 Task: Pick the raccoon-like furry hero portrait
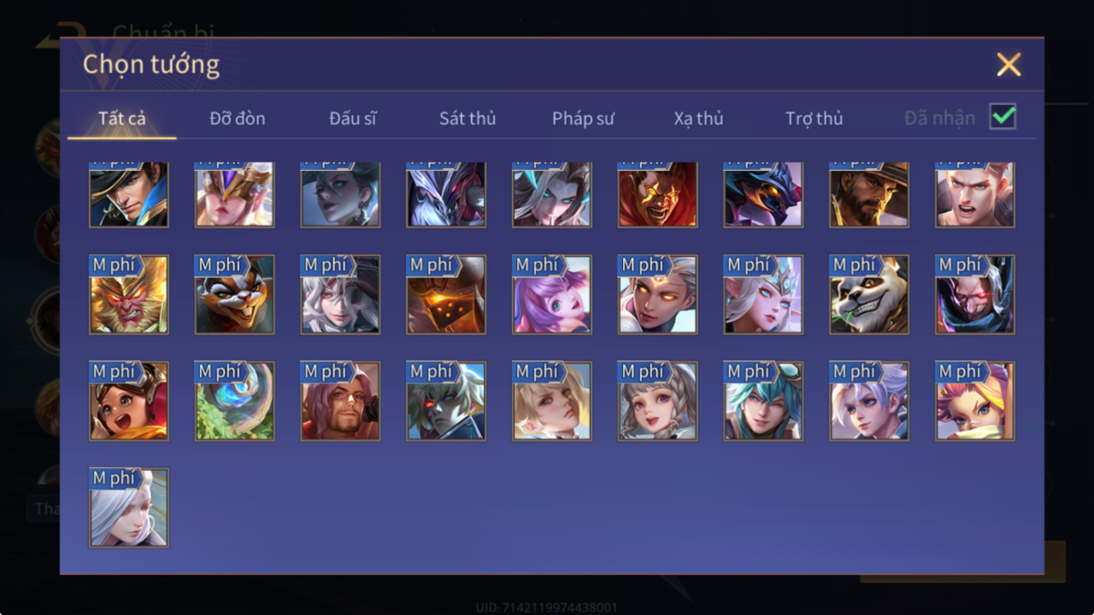point(234,294)
